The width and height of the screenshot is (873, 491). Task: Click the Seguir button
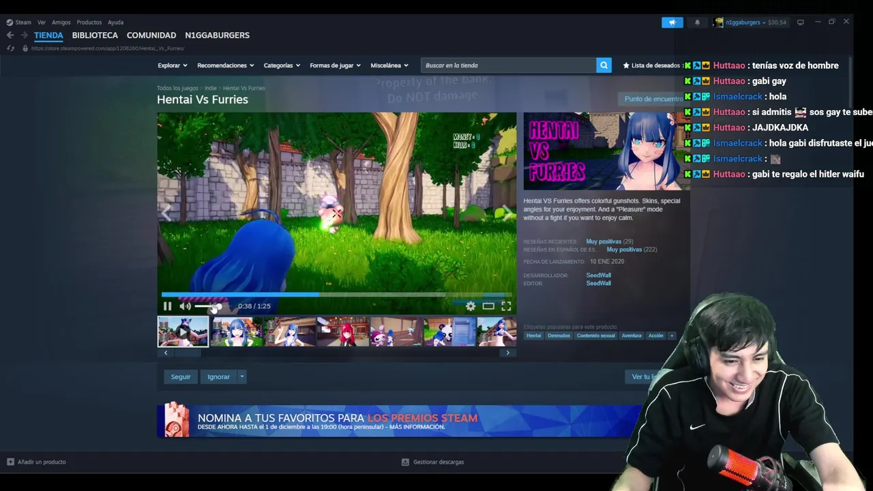click(x=181, y=376)
